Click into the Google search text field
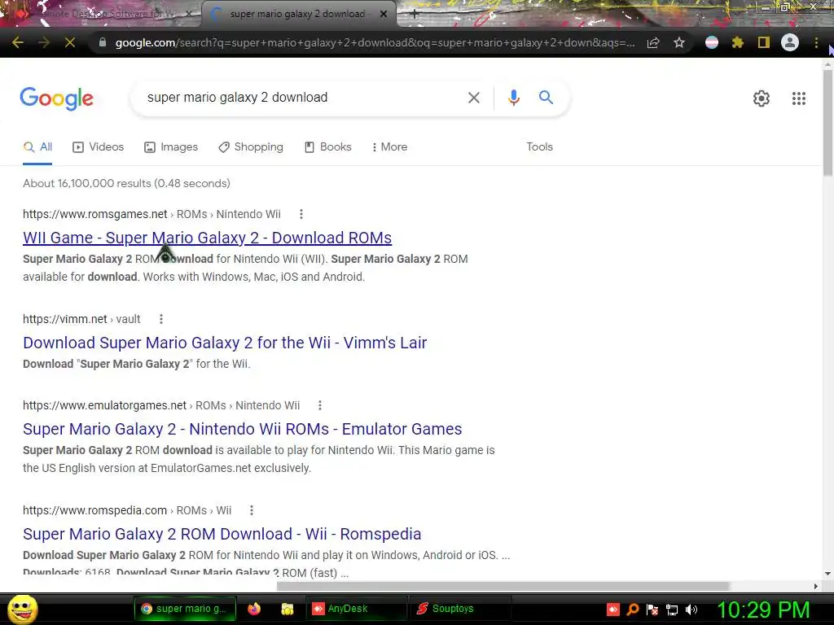Image resolution: width=834 pixels, height=625 pixels. click(x=303, y=98)
